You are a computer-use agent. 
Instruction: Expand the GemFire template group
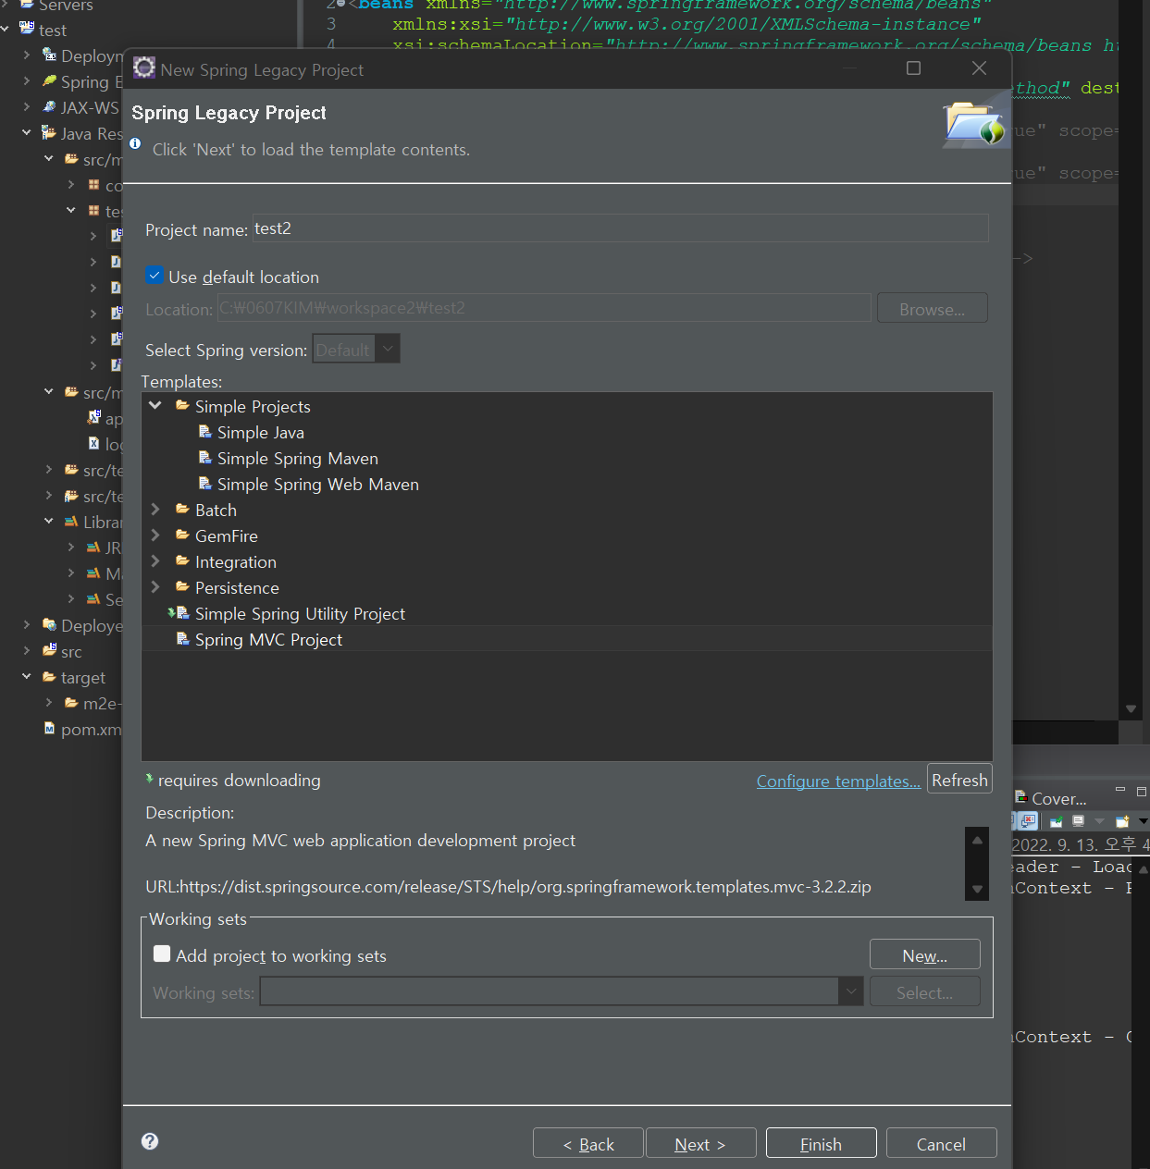pyautogui.click(x=155, y=535)
